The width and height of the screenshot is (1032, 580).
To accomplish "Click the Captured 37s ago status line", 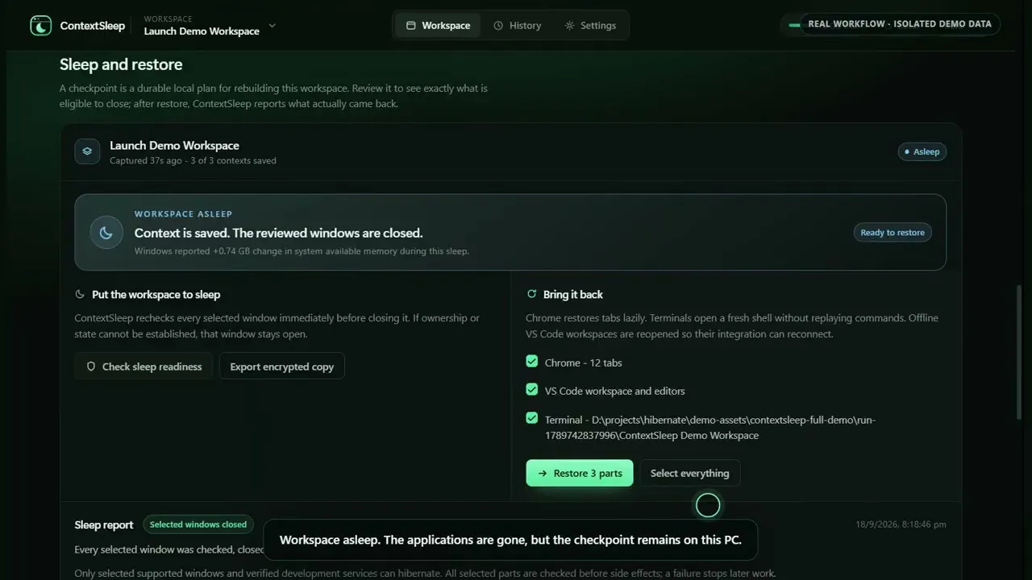I will pyautogui.click(x=193, y=161).
